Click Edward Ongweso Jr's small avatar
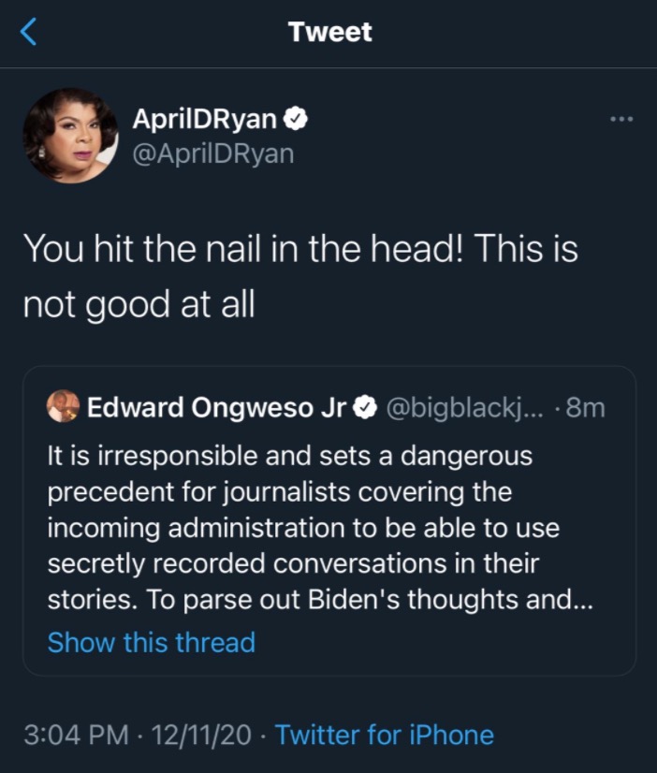 pyautogui.click(x=64, y=407)
